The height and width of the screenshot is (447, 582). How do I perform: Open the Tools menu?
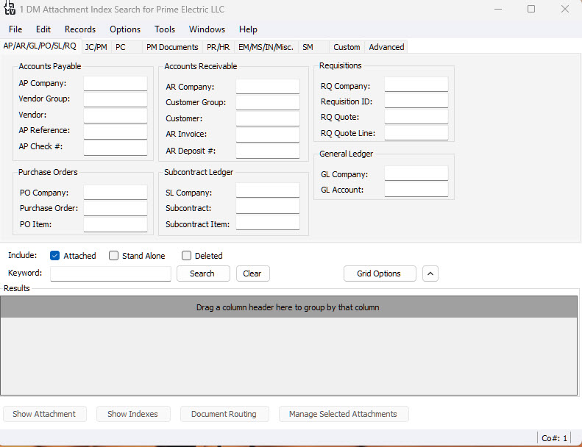click(165, 29)
